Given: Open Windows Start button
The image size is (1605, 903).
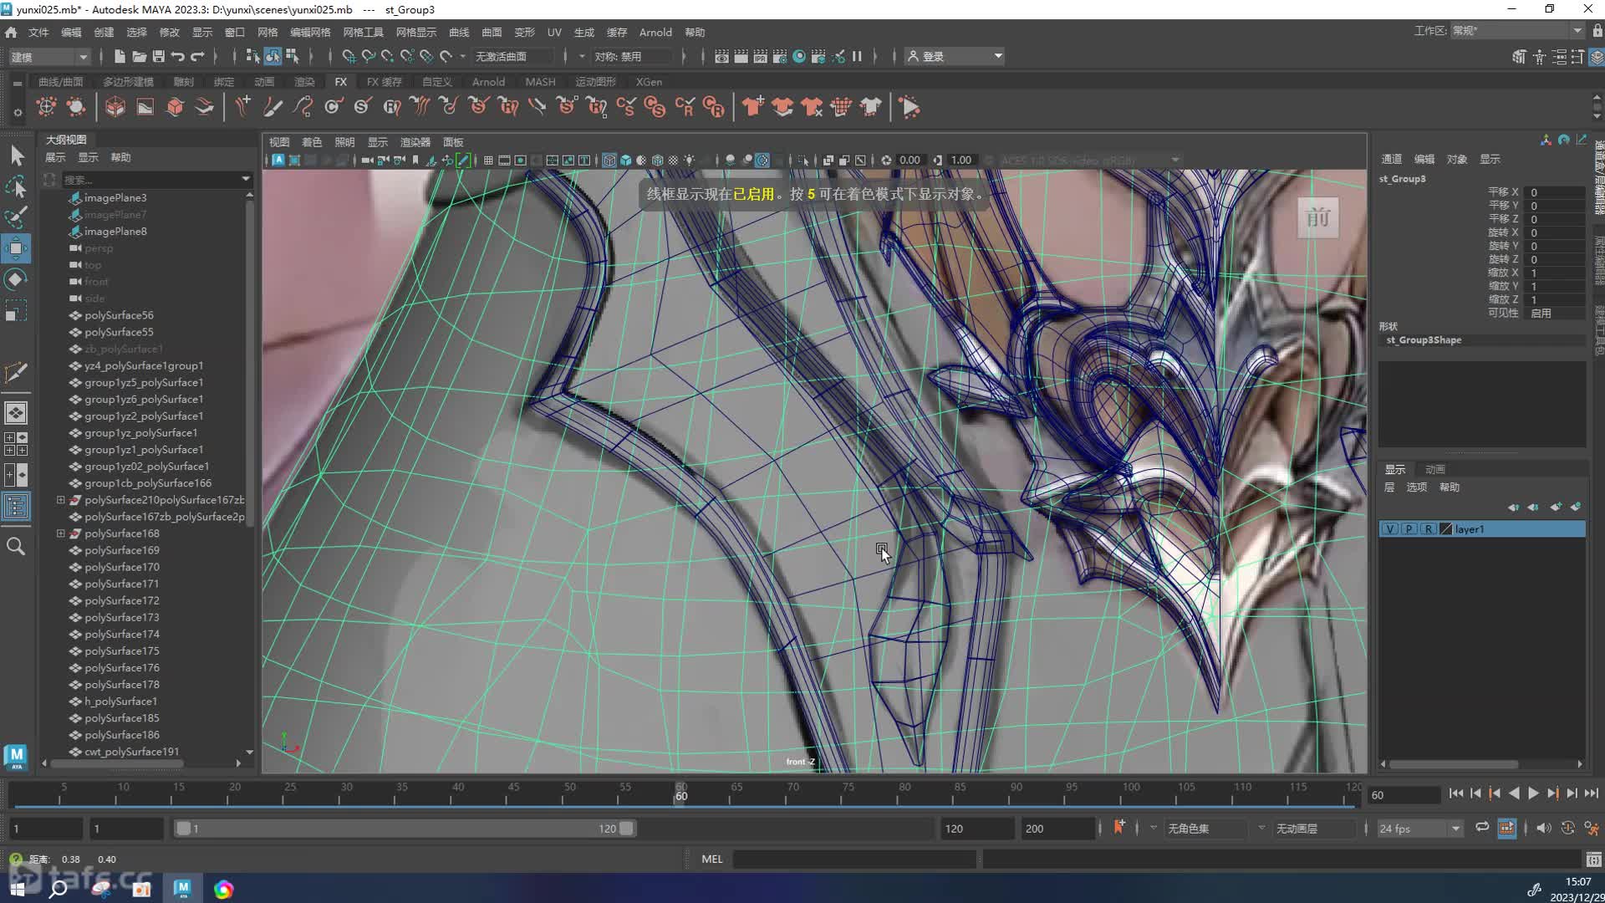Looking at the screenshot, I should (17, 889).
